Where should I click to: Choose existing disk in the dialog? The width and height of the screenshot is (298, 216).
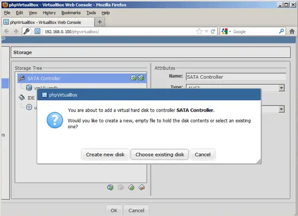pos(160,154)
